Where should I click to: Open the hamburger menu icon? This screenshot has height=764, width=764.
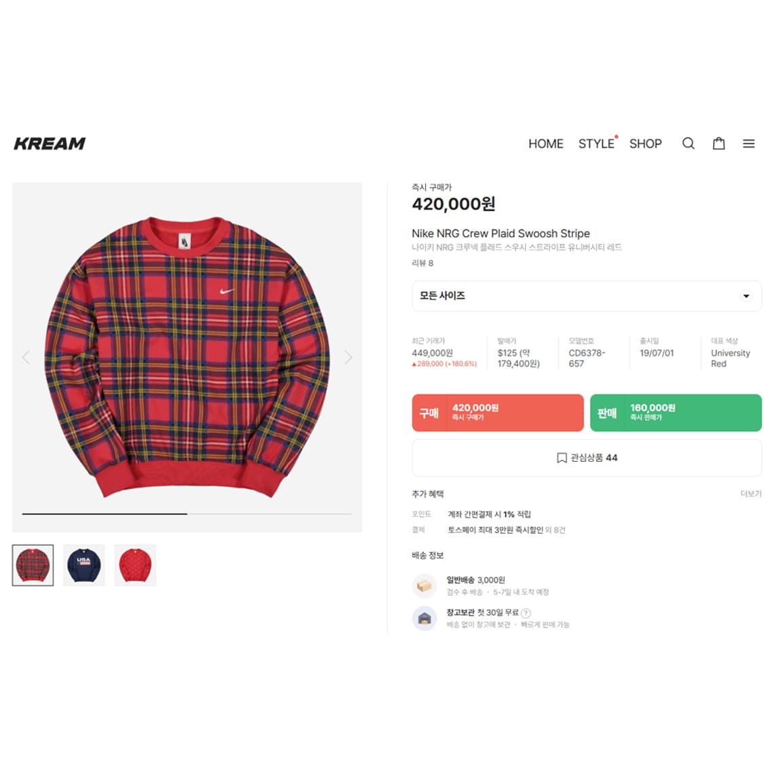pyautogui.click(x=748, y=144)
